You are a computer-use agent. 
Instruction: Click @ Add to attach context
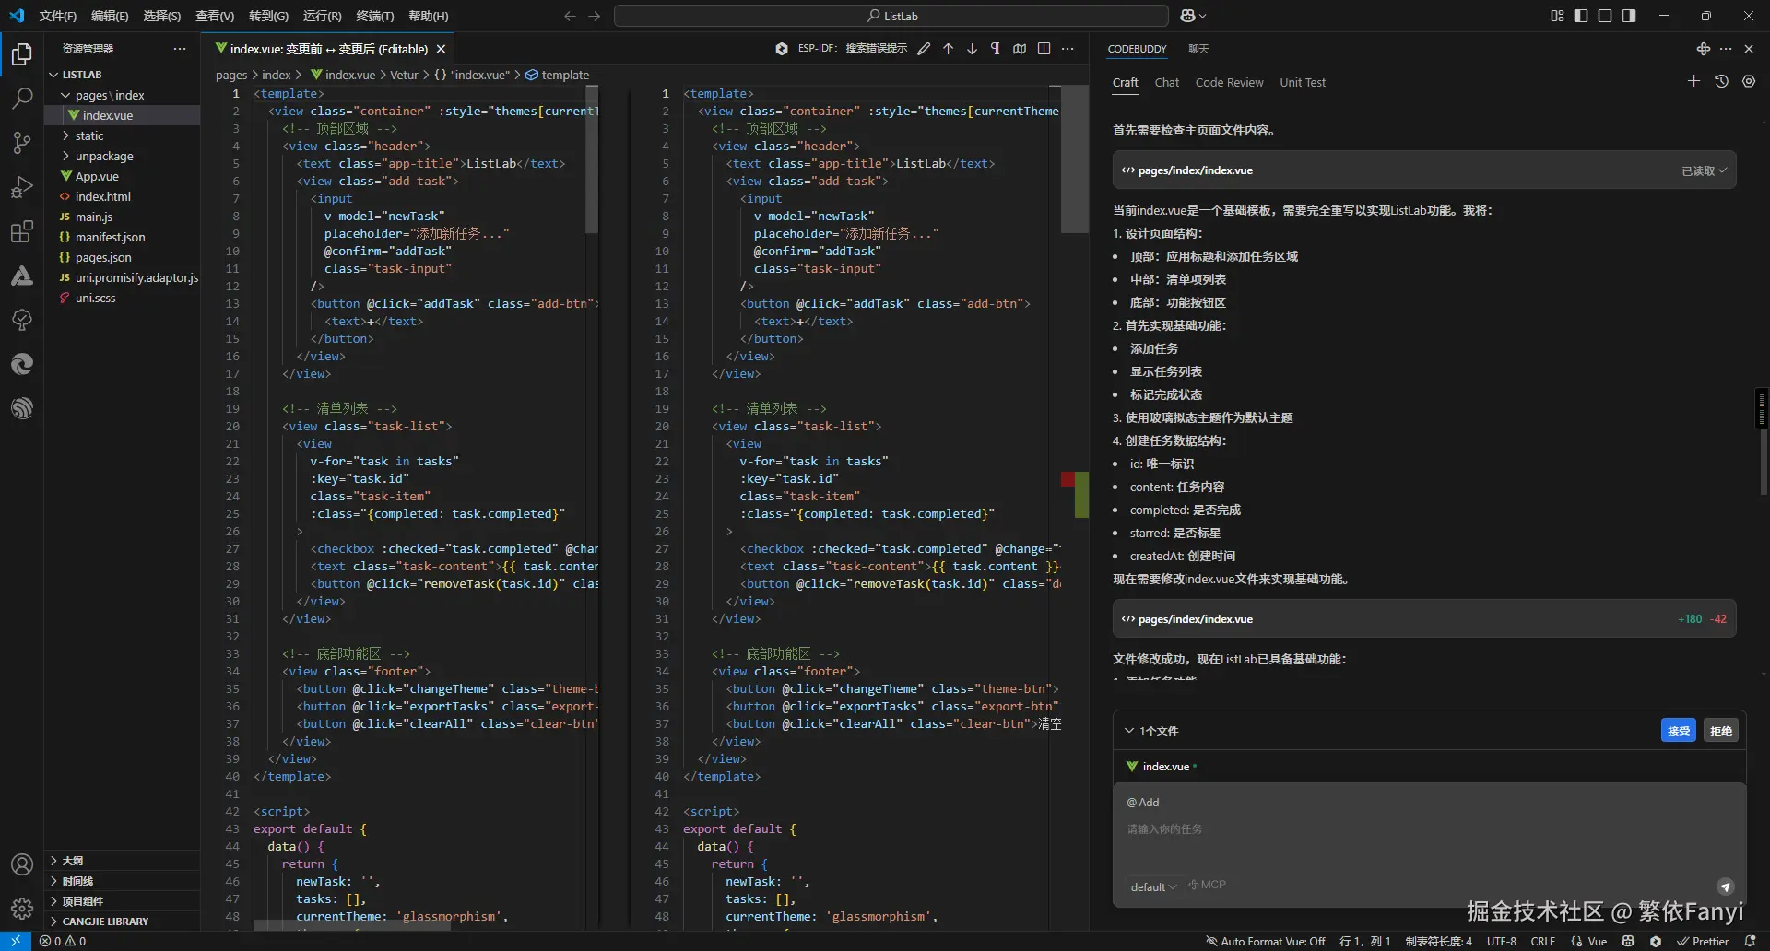1143,803
